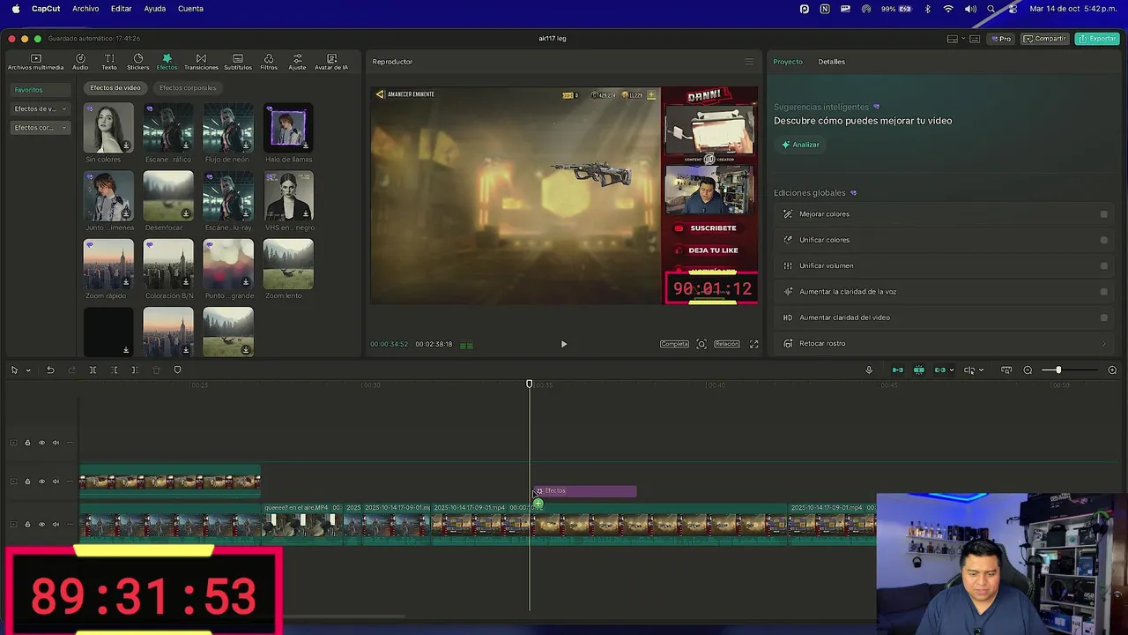1128x635 pixels.
Task: Adjust the timeline zoom slider handle
Action: coord(1058,370)
